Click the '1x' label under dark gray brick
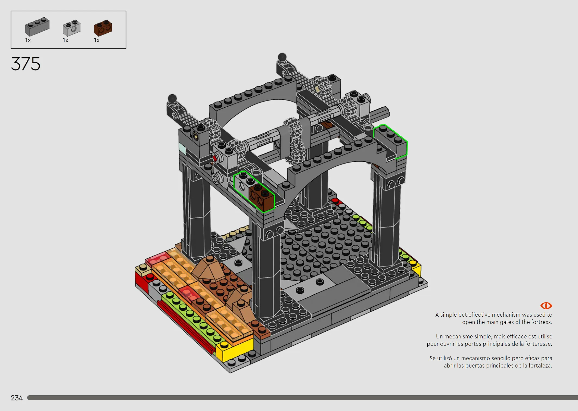The height and width of the screenshot is (411, 578). 28,41
